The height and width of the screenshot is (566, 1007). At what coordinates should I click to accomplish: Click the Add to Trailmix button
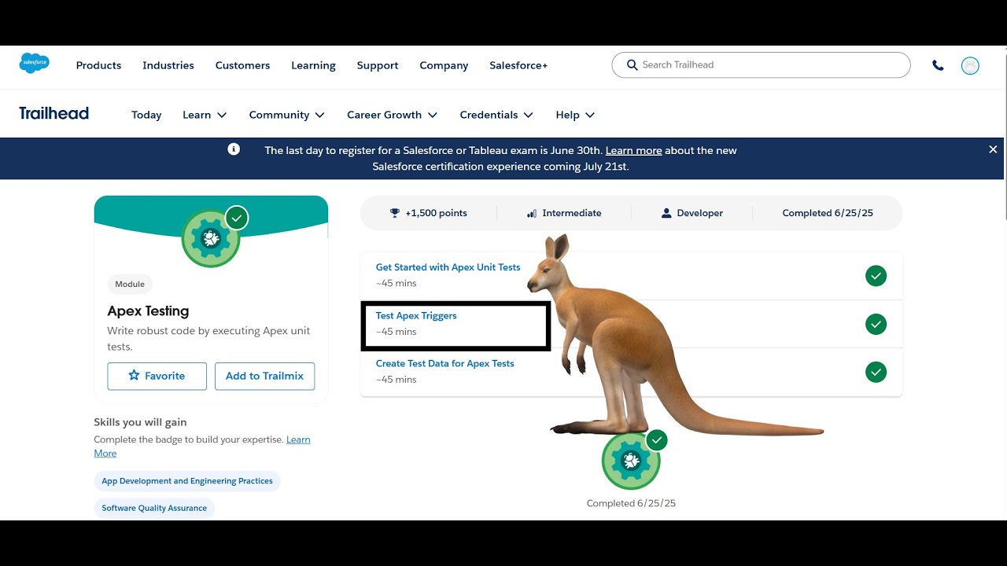point(264,376)
